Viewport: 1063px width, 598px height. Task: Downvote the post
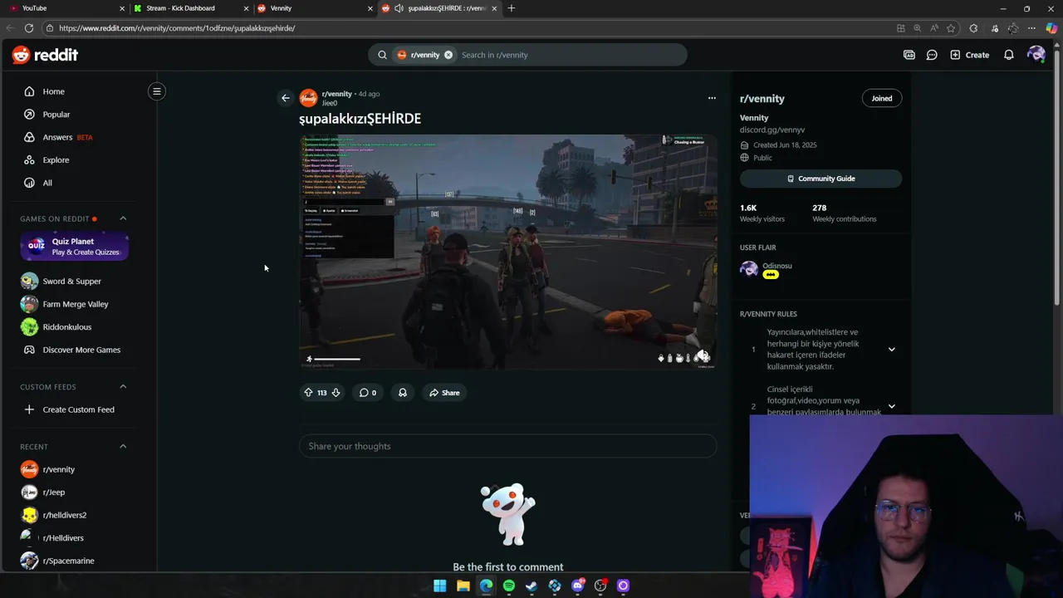[x=336, y=393]
